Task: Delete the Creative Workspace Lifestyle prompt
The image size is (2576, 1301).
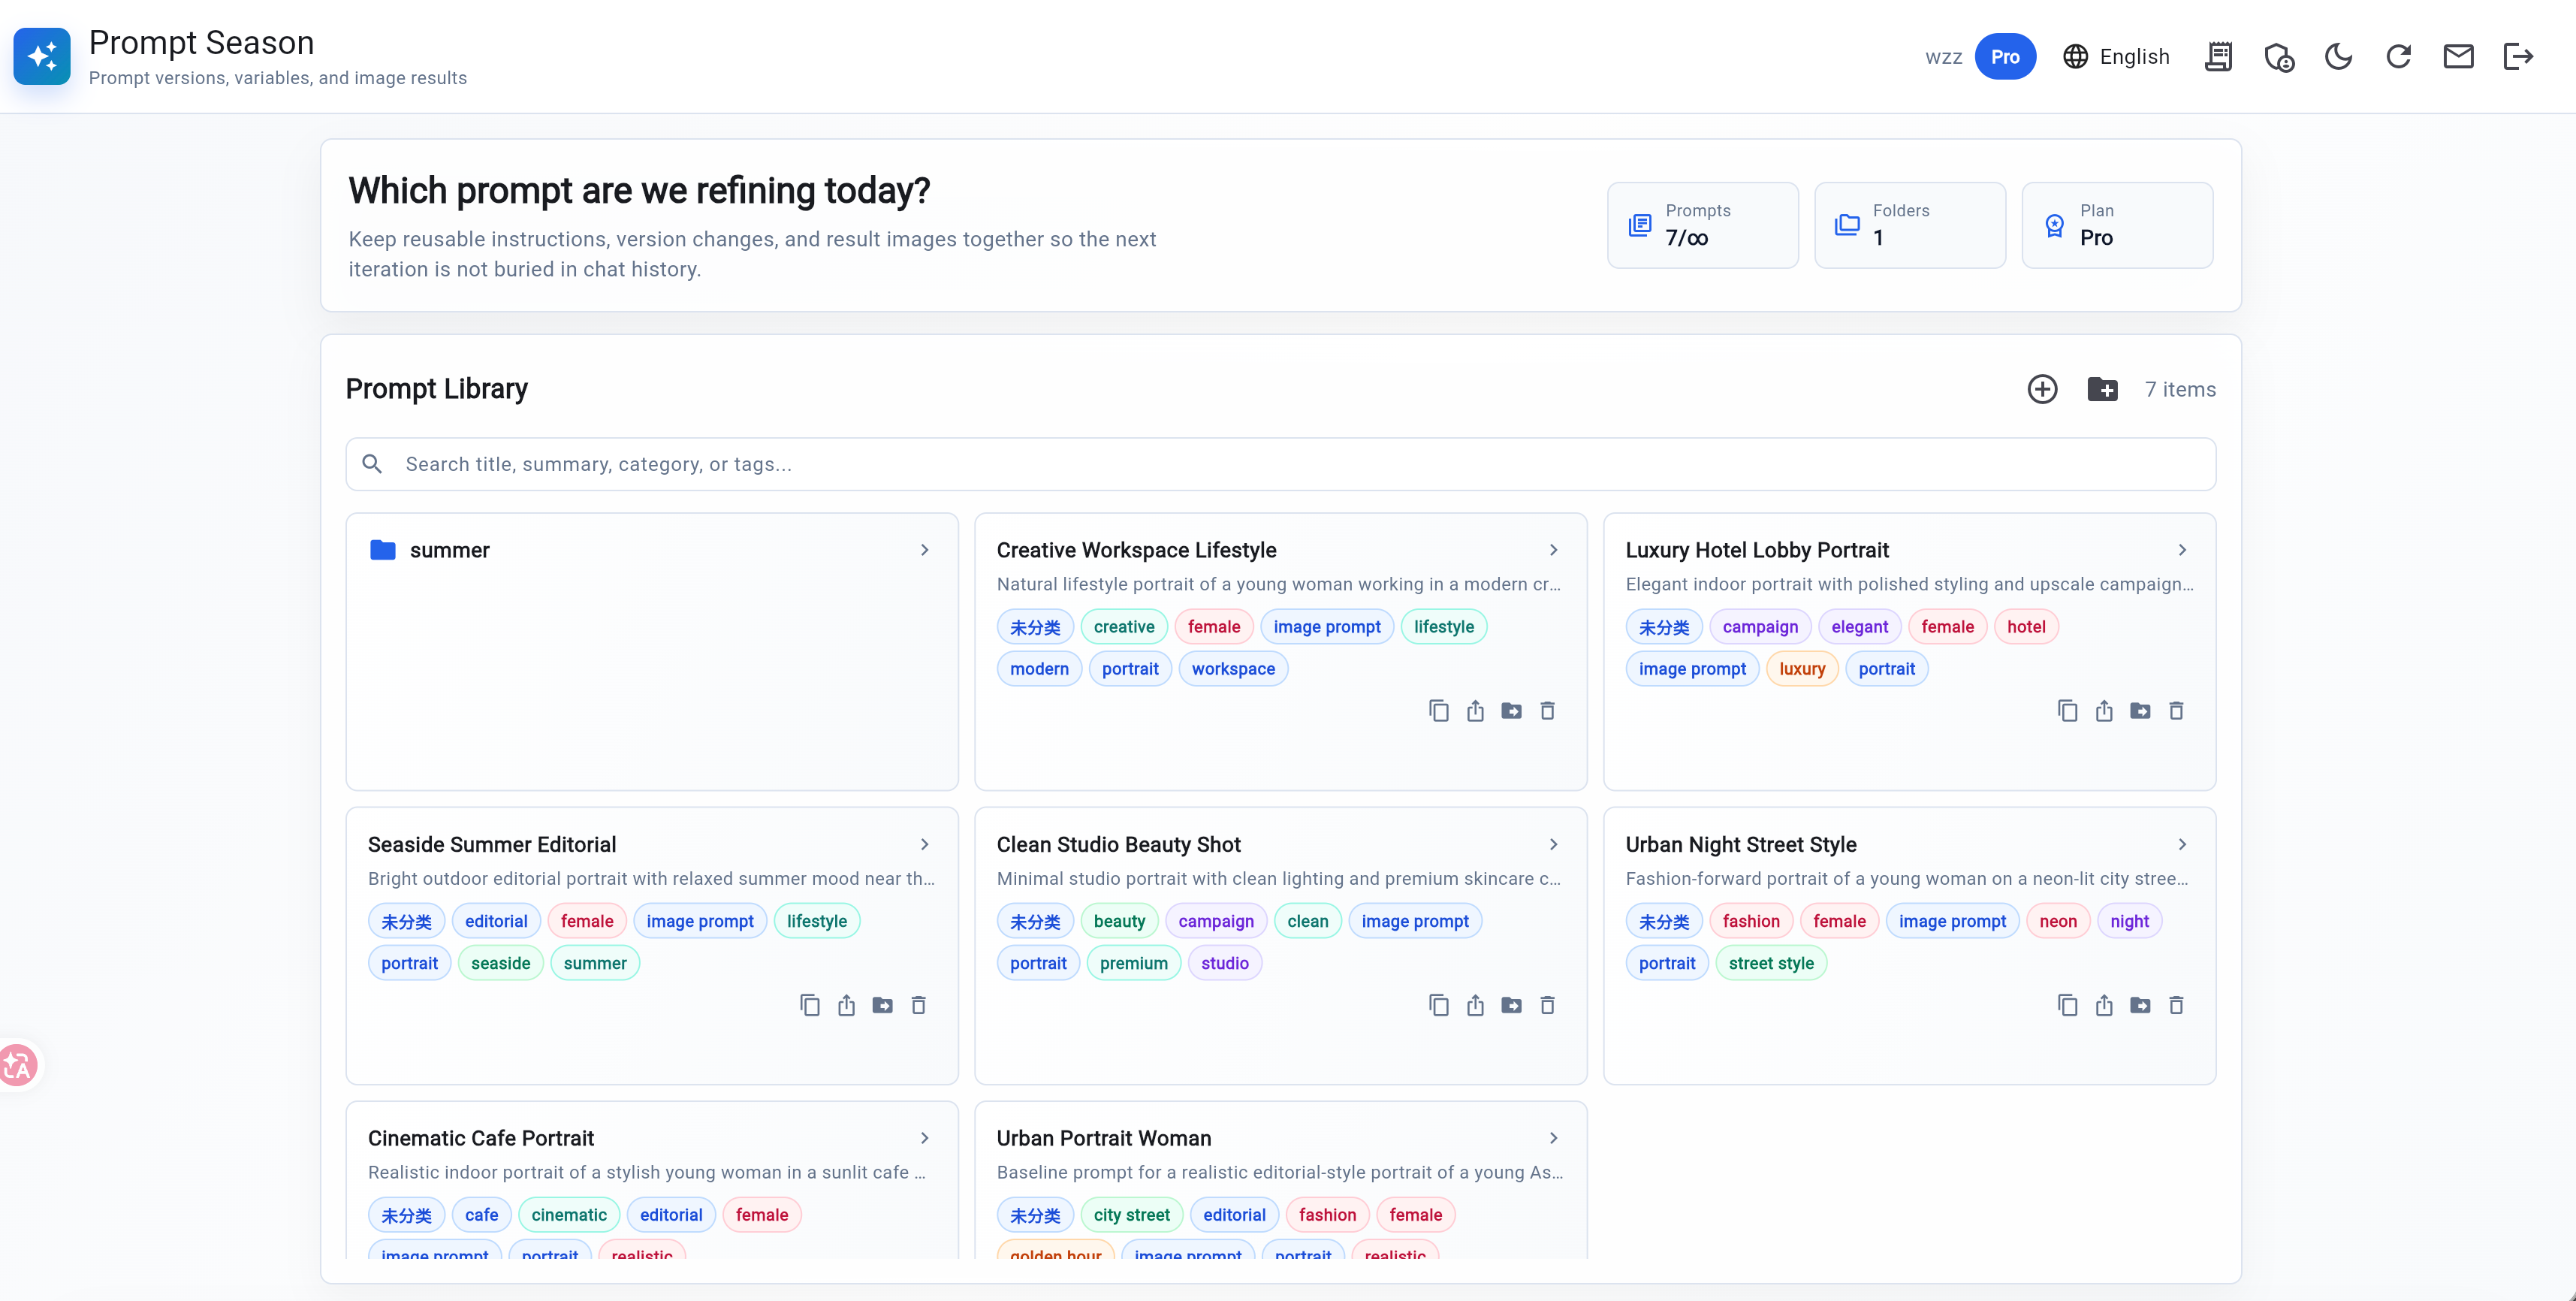Action: (x=1547, y=711)
